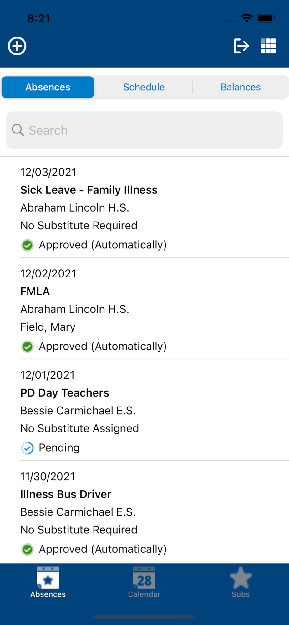Open Sick Leave - Family Illness absence

144,207
